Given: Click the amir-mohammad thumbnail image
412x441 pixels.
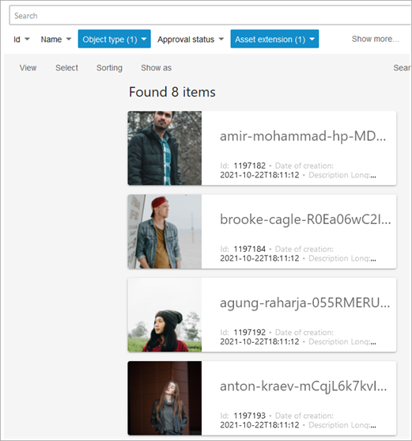Looking at the screenshot, I should tap(164, 148).
